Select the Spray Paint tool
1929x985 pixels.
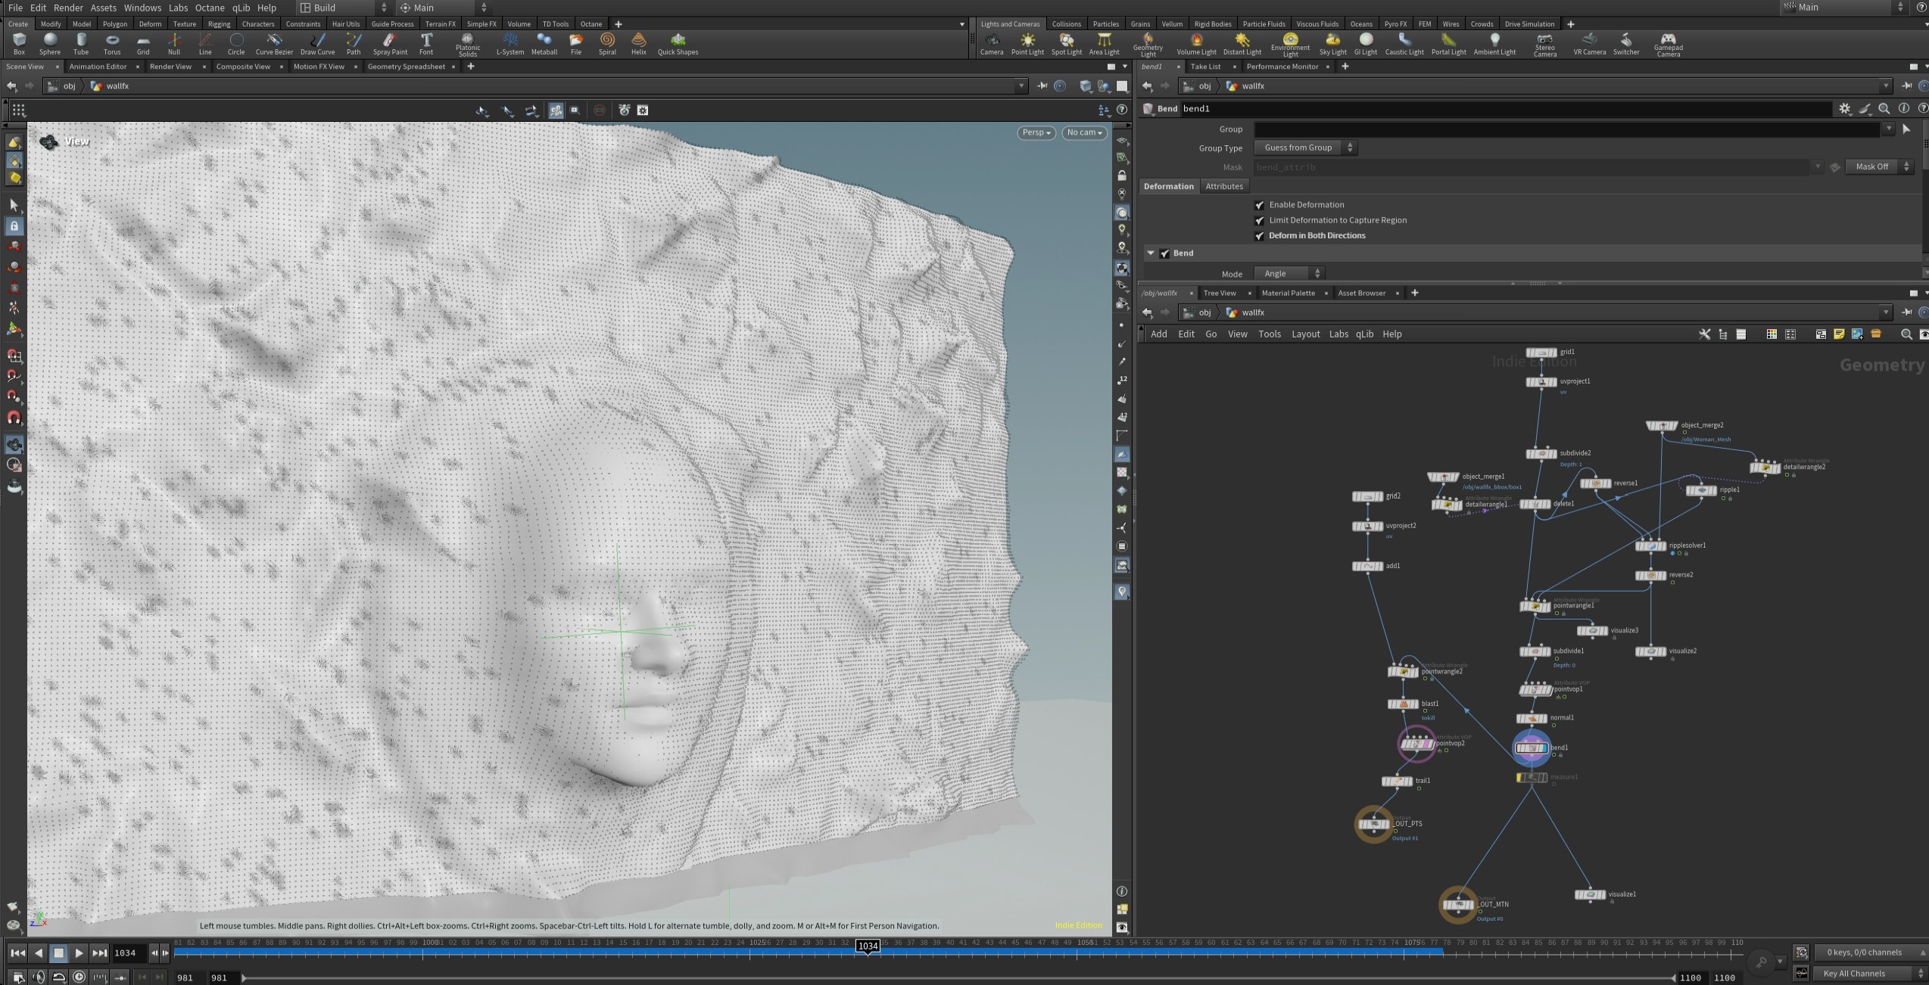390,43
